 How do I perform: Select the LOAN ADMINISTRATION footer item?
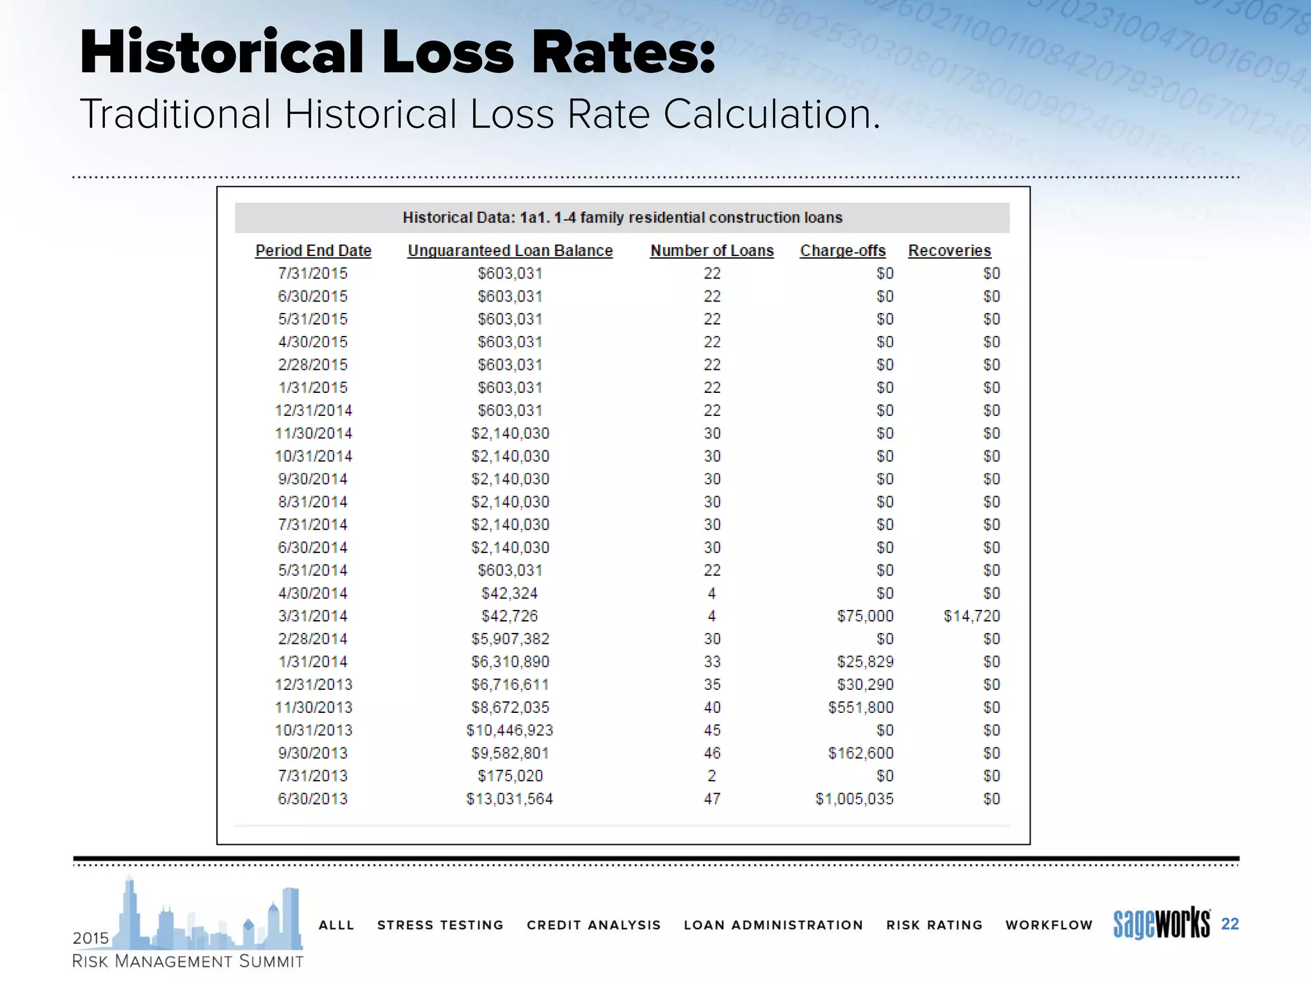(773, 925)
